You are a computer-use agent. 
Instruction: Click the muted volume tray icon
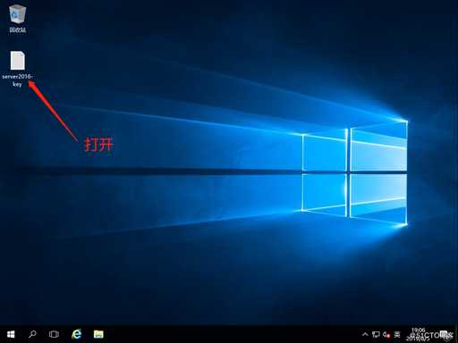pyautogui.click(x=386, y=335)
